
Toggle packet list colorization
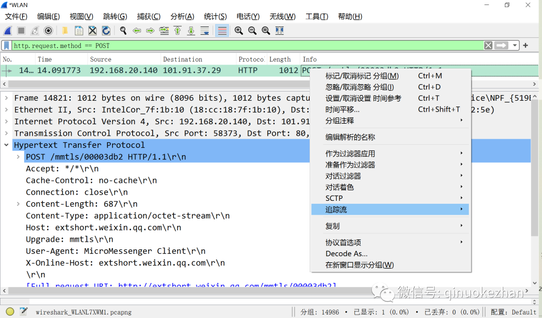pos(221,31)
